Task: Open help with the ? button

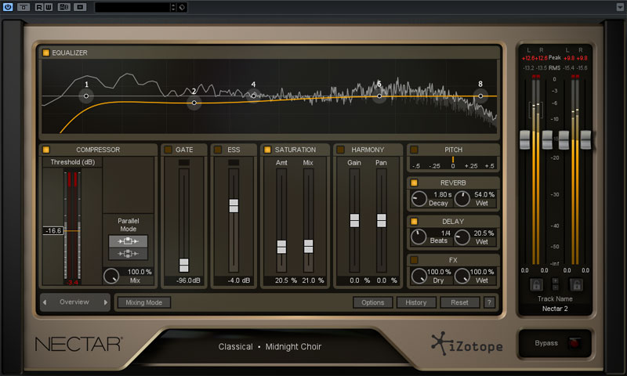Action: pos(489,302)
